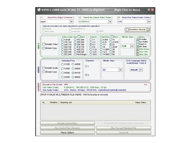Click the SUPER app icon in title bar
Image resolution: width=191 pixels, height=143 pixels.
pos(39,10)
